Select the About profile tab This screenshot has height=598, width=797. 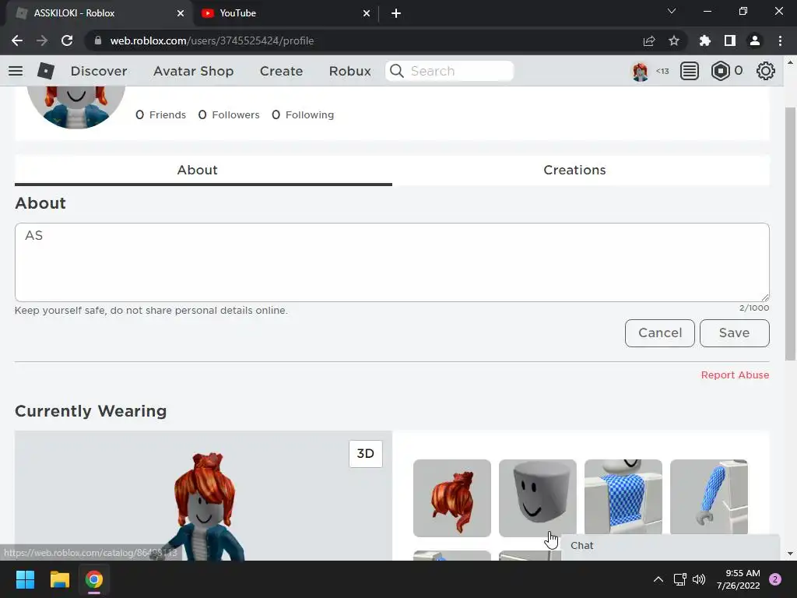tap(203, 171)
